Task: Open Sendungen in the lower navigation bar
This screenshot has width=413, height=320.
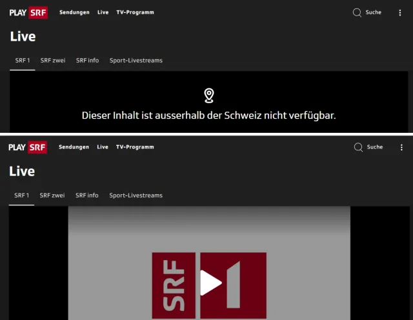Action: tap(74, 147)
